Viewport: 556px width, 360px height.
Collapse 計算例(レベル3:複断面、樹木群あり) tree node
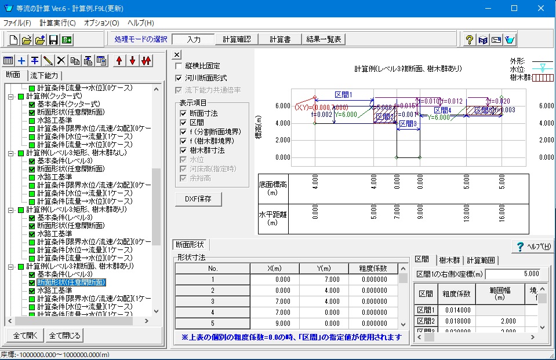[11, 266]
